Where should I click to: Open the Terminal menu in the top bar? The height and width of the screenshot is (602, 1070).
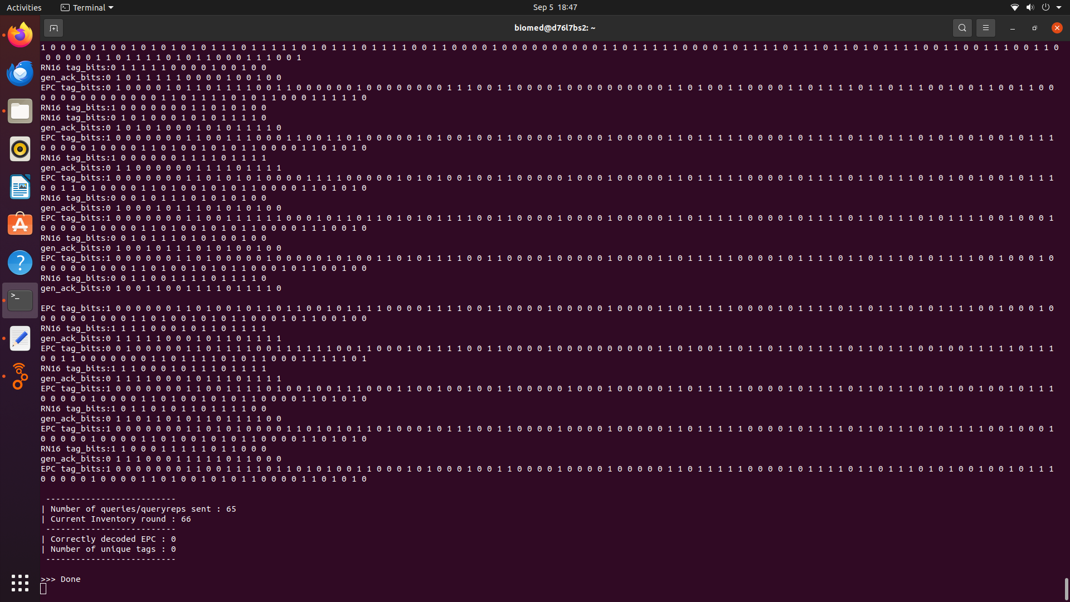tap(86, 7)
